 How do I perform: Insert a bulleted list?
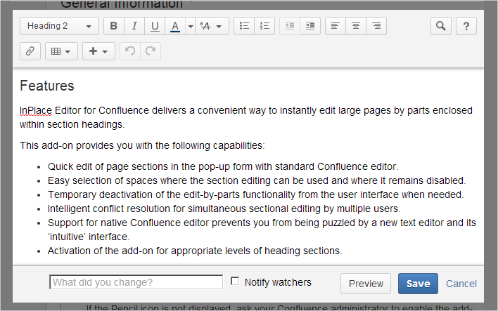tap(244, 26)
